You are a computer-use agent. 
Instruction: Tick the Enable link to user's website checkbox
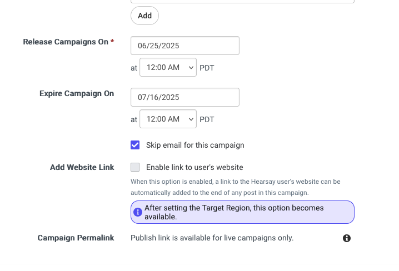pos(135,167)
